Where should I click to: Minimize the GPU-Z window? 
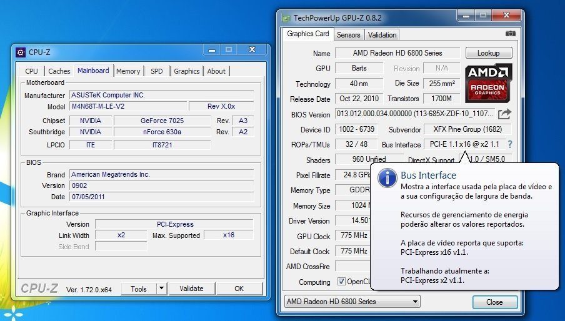(x=466, y=16)
